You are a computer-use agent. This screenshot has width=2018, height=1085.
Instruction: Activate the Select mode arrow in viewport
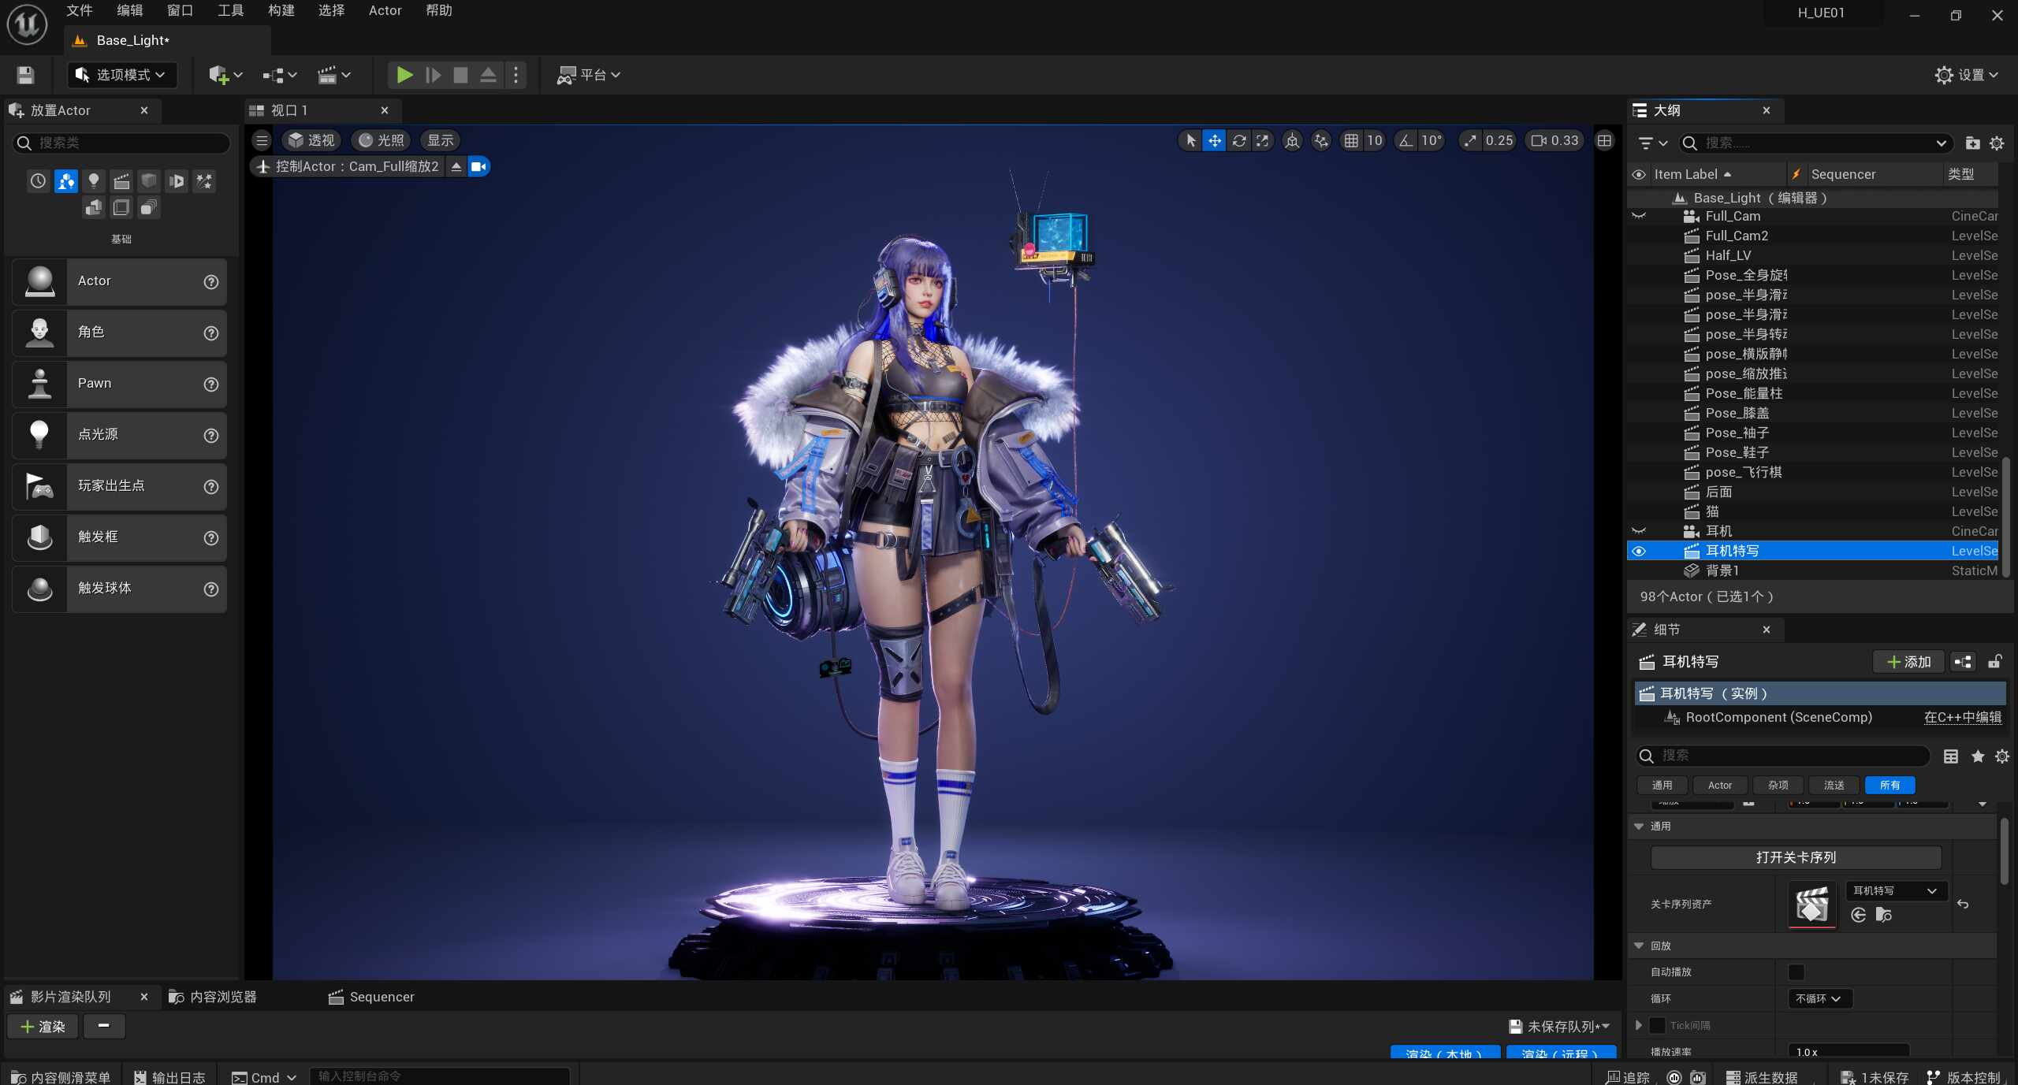point(1190,140)
